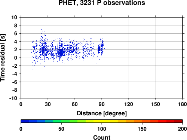The width and height of the screenshot is (187, 140).
Task: Click the y-axis tick label "8"
Action: pos(16,25)
